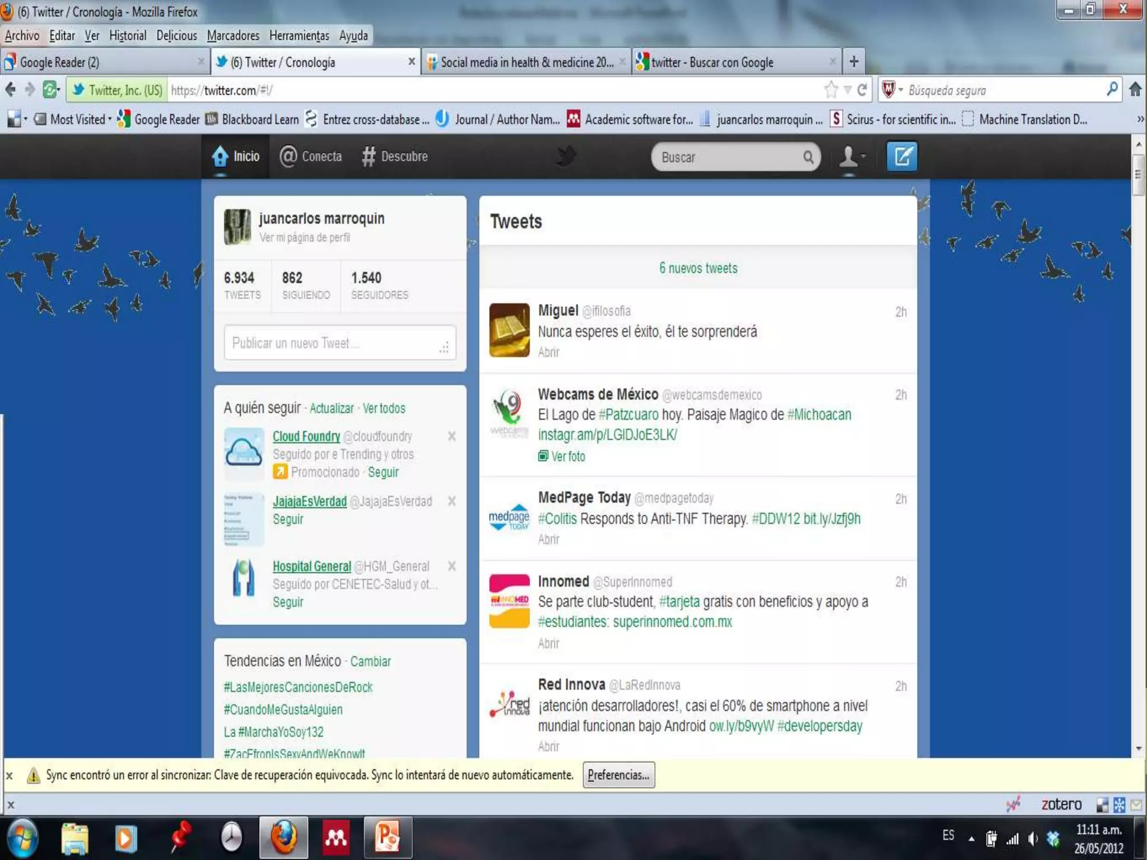Expand the Most Visited bookmarks dropdown
The height and width of the screenshot is (860, 1147).
(77, 119)
